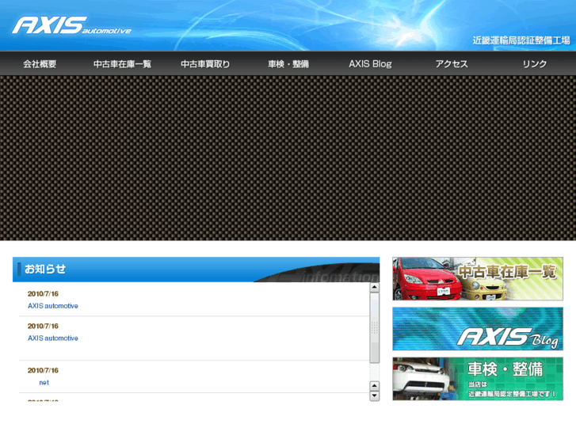Open the リンク navigation item

[x=535, y=64]
